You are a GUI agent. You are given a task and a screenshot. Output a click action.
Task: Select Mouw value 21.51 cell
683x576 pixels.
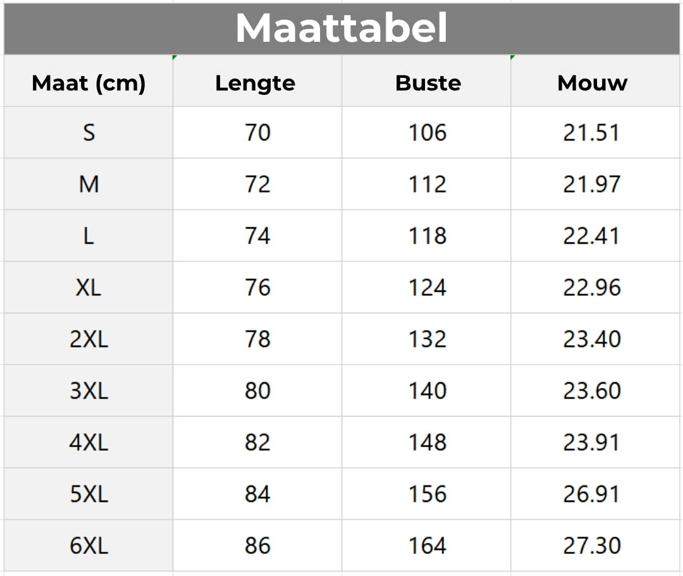click(x=595, y=132)
